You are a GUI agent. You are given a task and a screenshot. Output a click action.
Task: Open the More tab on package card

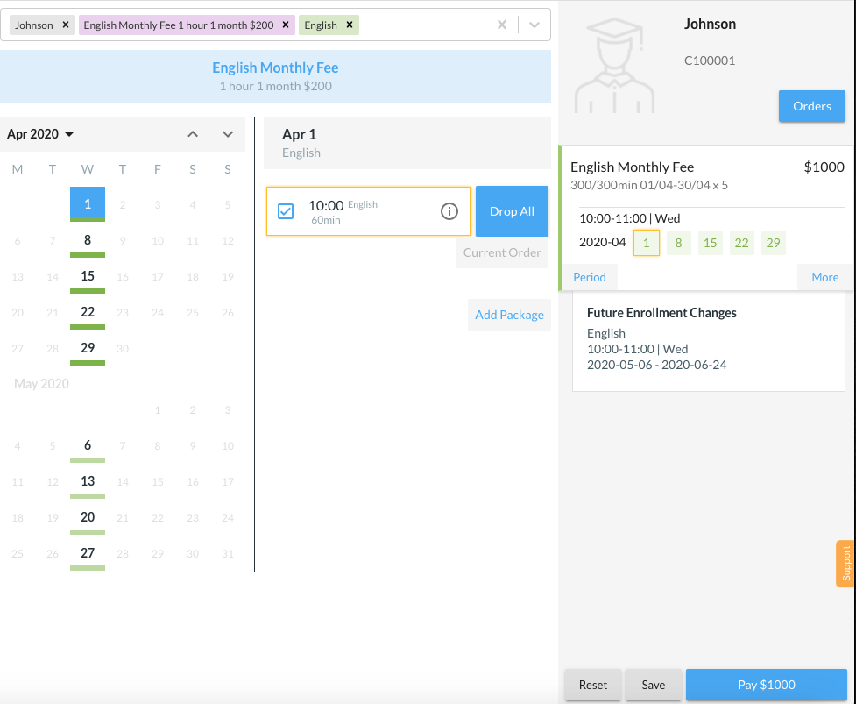point(824,277)
